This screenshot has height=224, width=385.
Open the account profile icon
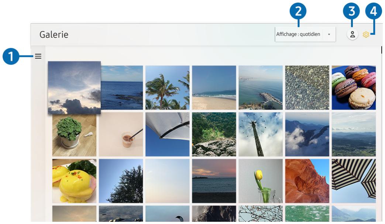(x=353, y=34)
